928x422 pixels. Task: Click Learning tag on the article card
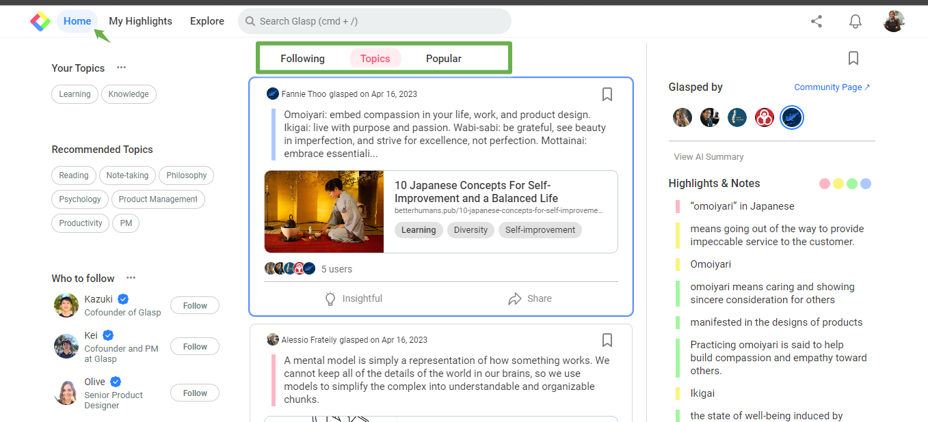click(419, 230)
